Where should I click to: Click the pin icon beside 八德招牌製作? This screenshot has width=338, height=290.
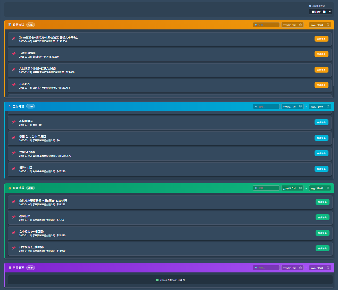tap(14, 54)
